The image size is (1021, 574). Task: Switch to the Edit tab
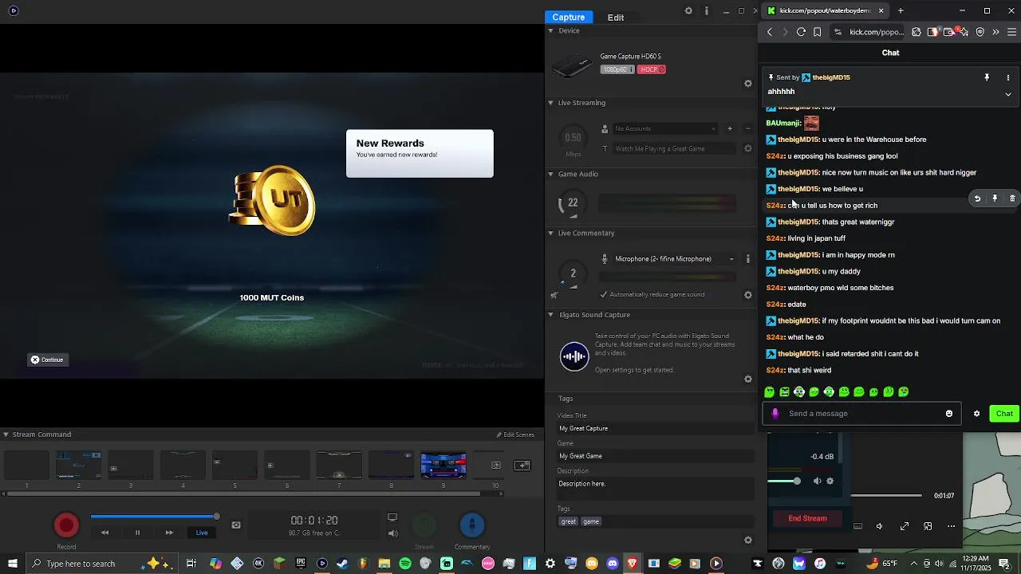coord(616,18)
